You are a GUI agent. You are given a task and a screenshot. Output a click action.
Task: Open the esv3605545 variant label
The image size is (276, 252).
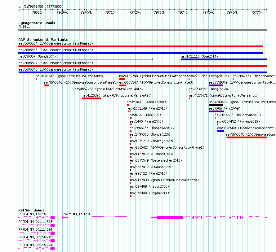pyautogui.click(x=56, y=69)
